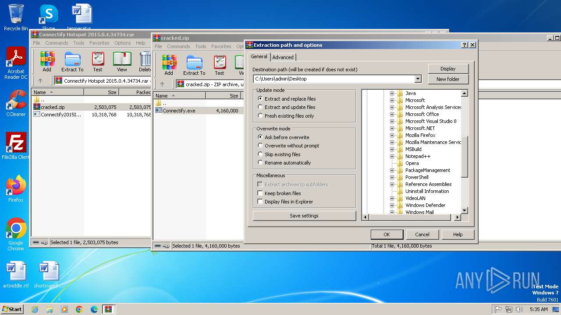Viewport: 561px width, 315px height.
Task: Click OK to start extraction
Action: (x=387, y=234)
